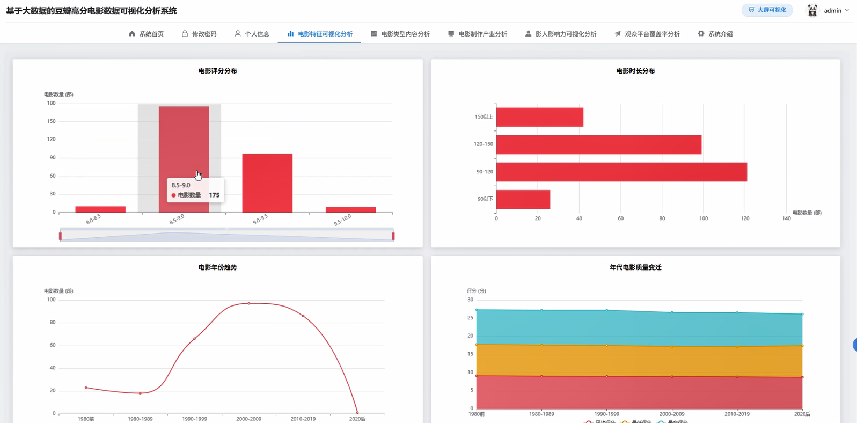Click the 2020后 point on year trend line

click(357, 413)
